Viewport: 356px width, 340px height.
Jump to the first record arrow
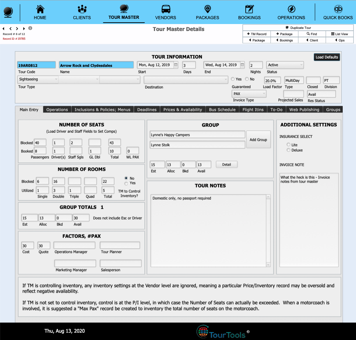(3, 29)
